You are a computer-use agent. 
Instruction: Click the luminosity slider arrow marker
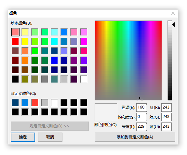pyautogui.click(x=174, y=25)
